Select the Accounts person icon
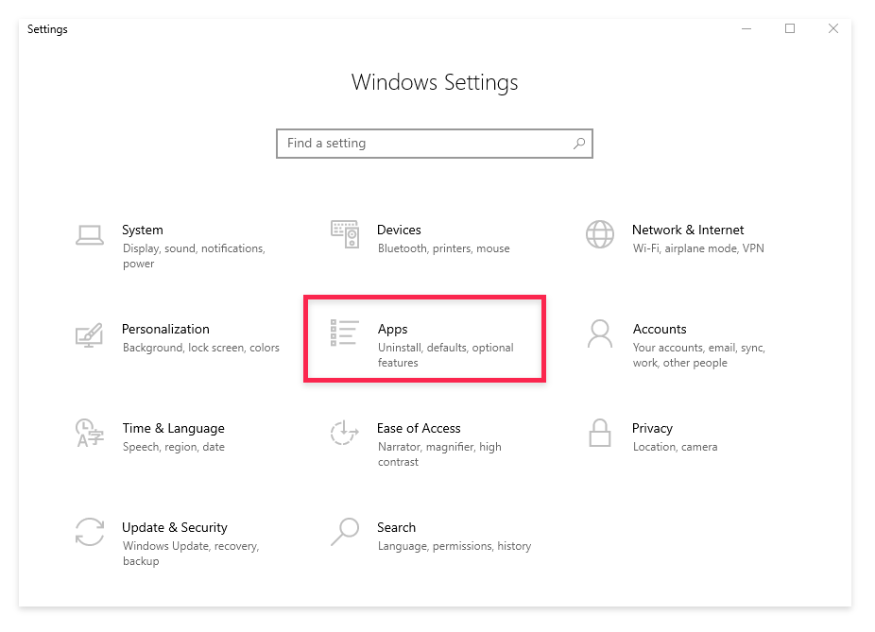The height and width of the screenshot is (632, 875). [x=600, y=333]
